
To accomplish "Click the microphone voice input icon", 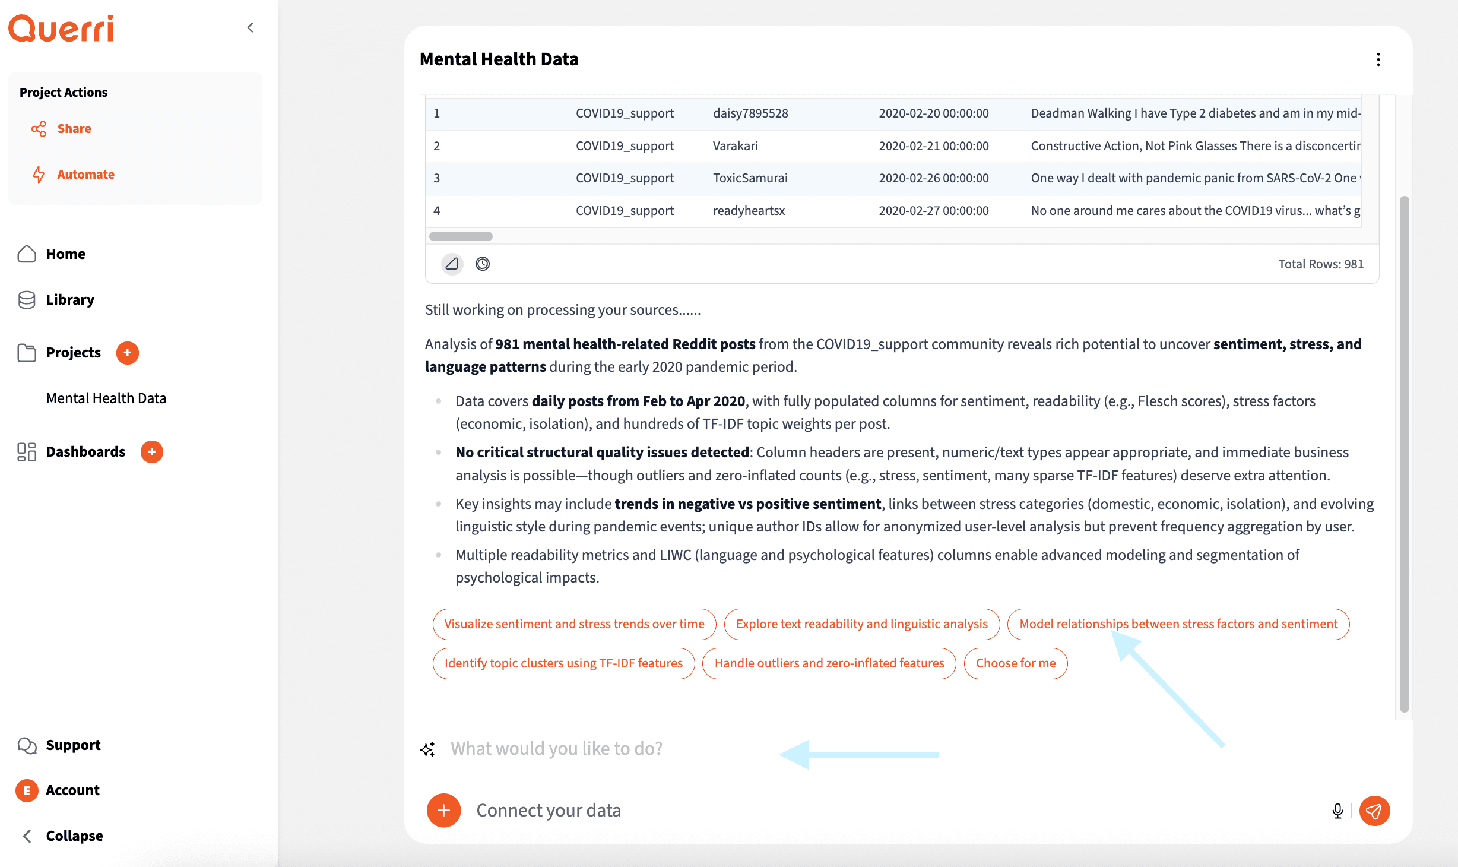I will (x=1337, y=811).
